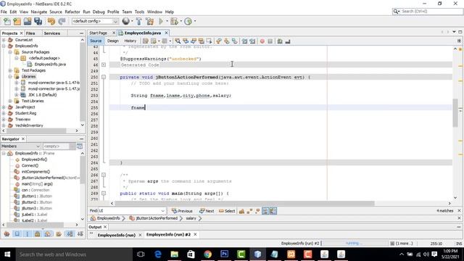Expand the Generated Code fold at line 46

pos(104,65)
